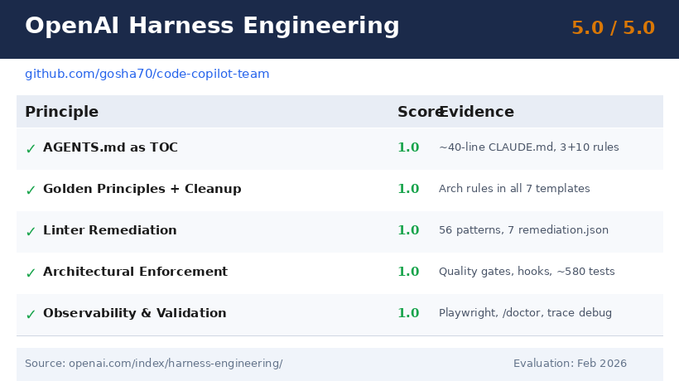
Task: Select the Evidence column header
Action: pyautogui.click(x=476, y=112)
